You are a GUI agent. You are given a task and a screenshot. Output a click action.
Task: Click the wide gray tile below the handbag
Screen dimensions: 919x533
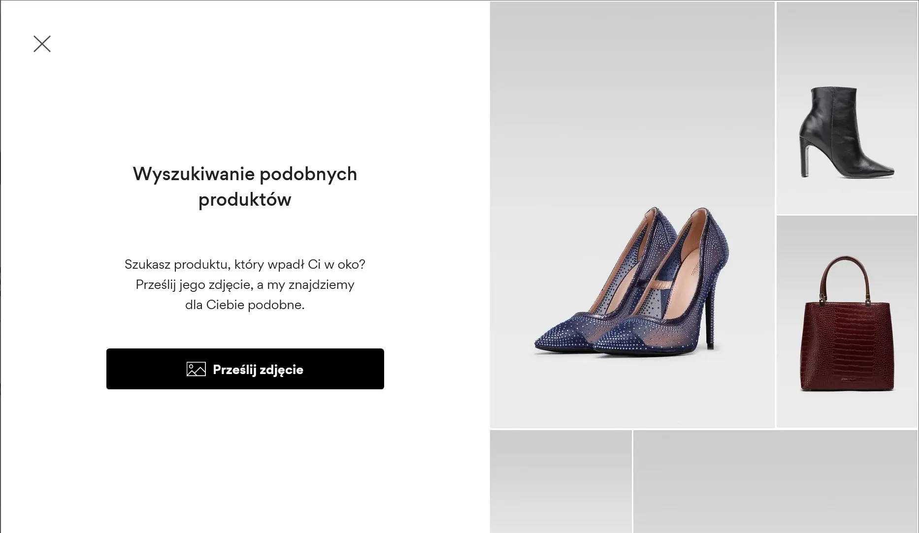(x=775, y=481)
